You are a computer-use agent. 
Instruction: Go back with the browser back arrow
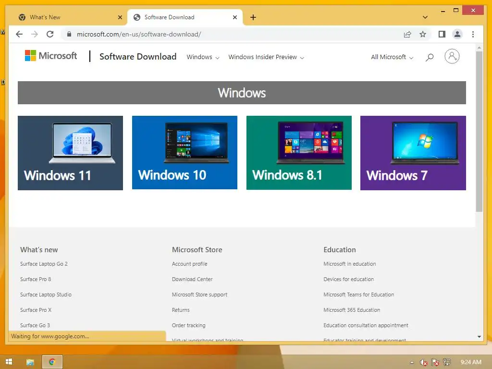(x=19, y=34)
